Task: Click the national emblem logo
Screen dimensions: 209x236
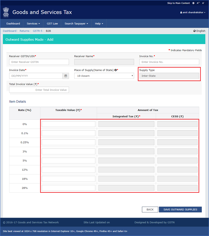Action: [6, 12]
